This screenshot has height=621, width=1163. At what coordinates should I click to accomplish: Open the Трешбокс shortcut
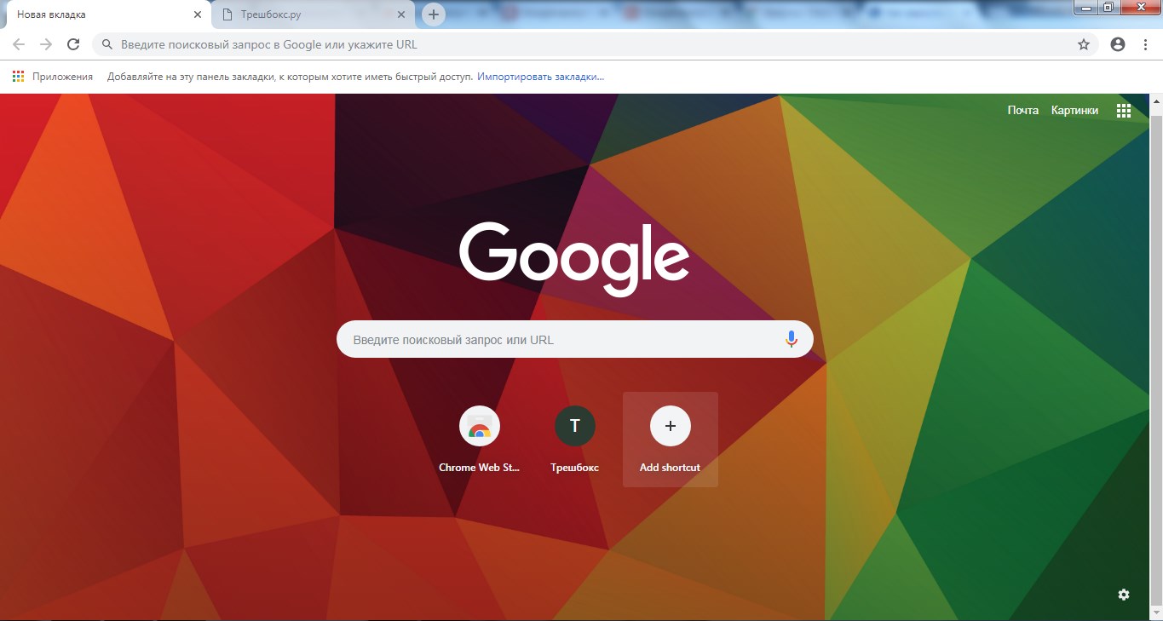(575, 440)
